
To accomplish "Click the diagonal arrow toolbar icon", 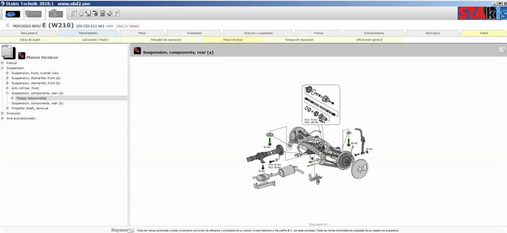I will pyautogui.click(x=87, y=13).
